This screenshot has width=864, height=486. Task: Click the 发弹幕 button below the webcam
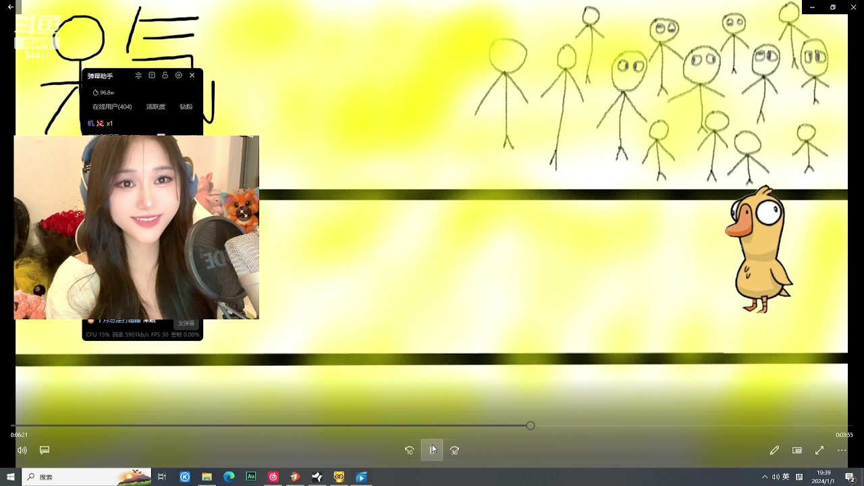[x=186, y=324]
